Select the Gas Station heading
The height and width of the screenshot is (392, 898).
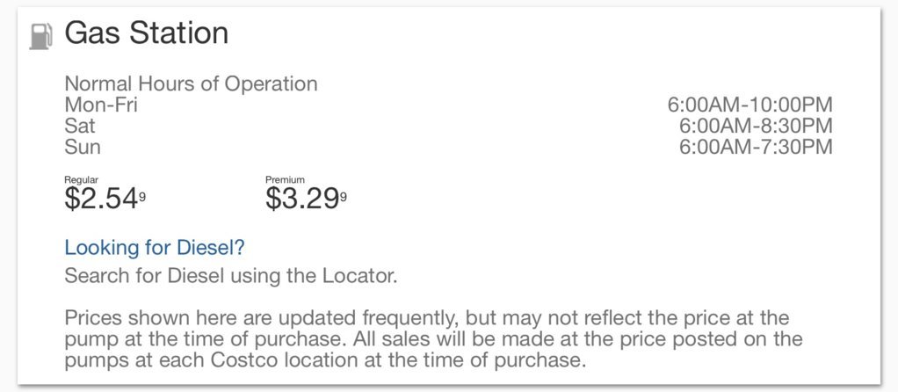point(146,33)
